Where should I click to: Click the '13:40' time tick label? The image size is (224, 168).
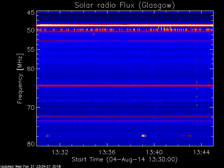point(154,152)
